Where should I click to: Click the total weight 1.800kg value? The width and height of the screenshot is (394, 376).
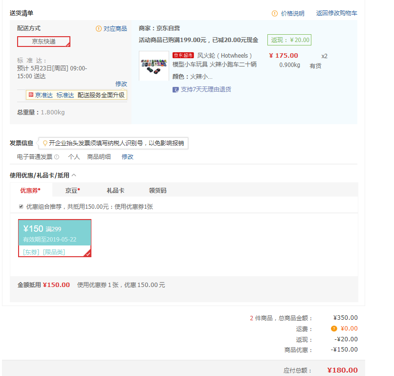[x=53, y=112]
